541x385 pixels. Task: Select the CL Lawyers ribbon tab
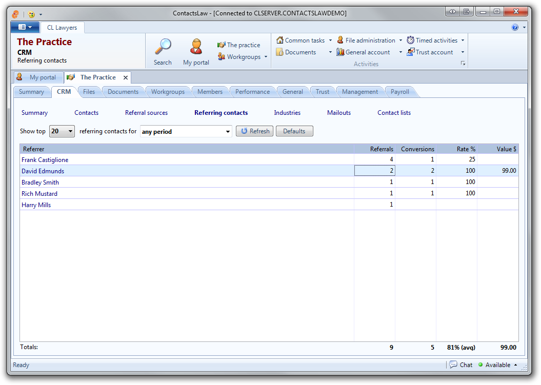click(62, 28)
